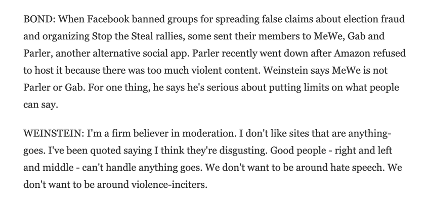Click the words can say ending first paragraph
The height and width of the screenshot is (205, 425).
[40, 105]
